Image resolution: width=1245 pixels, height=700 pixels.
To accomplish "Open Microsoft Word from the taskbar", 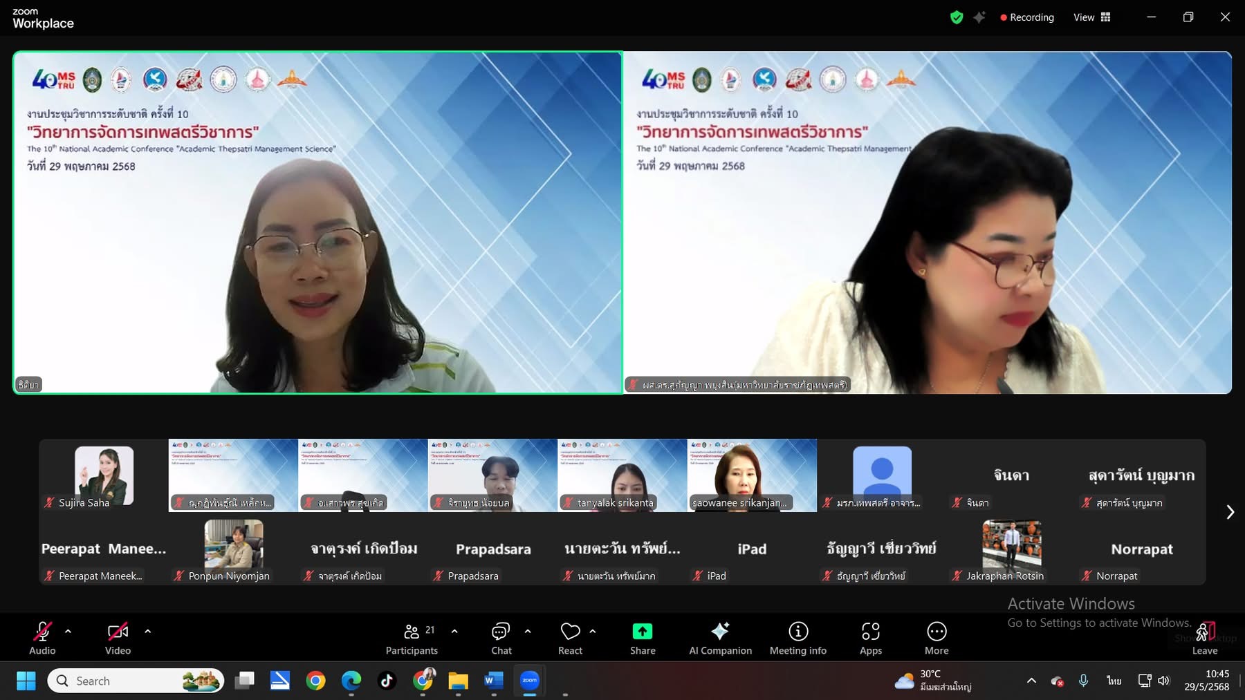I will pyautogui.click(x=493, y=681).
